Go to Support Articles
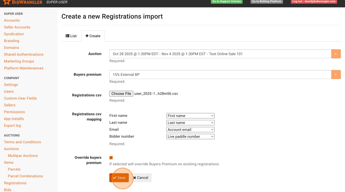Image resolution: width=345 pixels, height=192 pixels. click(x=226, y=2)
